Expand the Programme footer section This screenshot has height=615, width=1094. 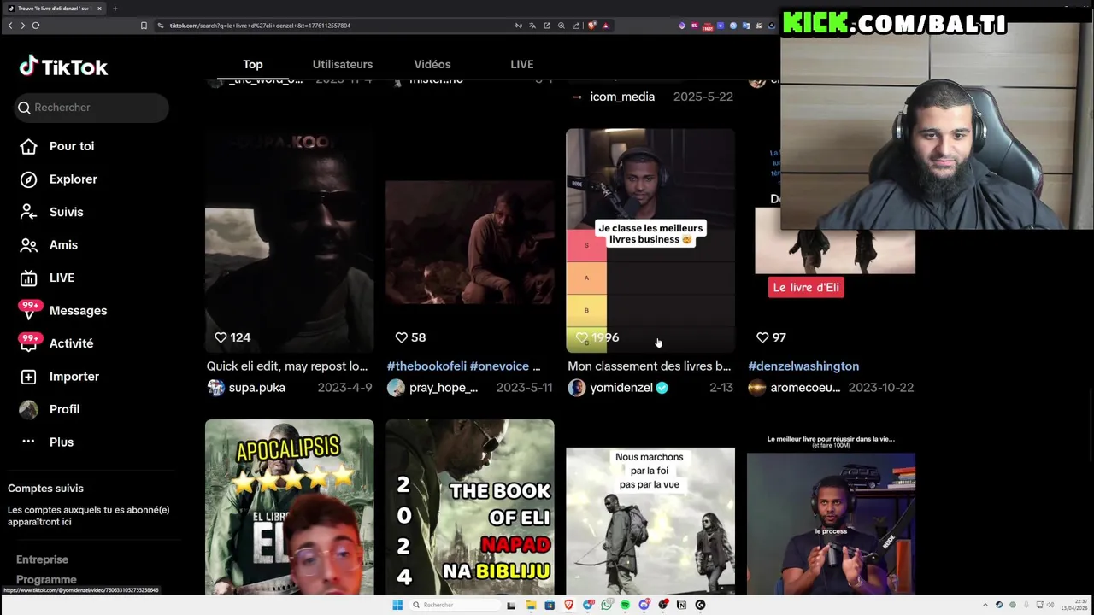[46, 580]
